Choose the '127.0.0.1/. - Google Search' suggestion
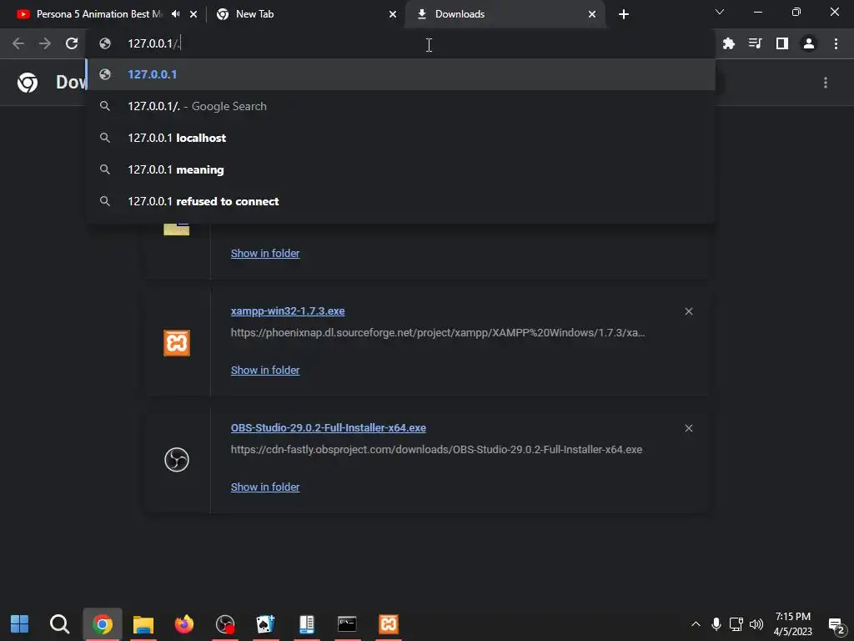Screen dimensions: 854x641 [400, 106]
